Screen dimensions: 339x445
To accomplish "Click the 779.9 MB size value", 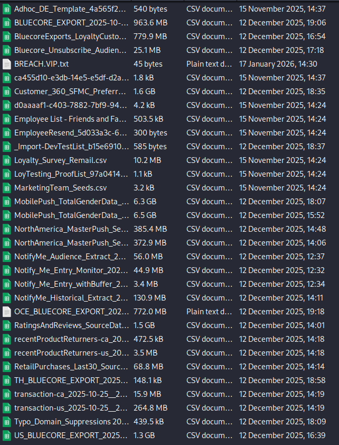I will click(x=150, y=37).
